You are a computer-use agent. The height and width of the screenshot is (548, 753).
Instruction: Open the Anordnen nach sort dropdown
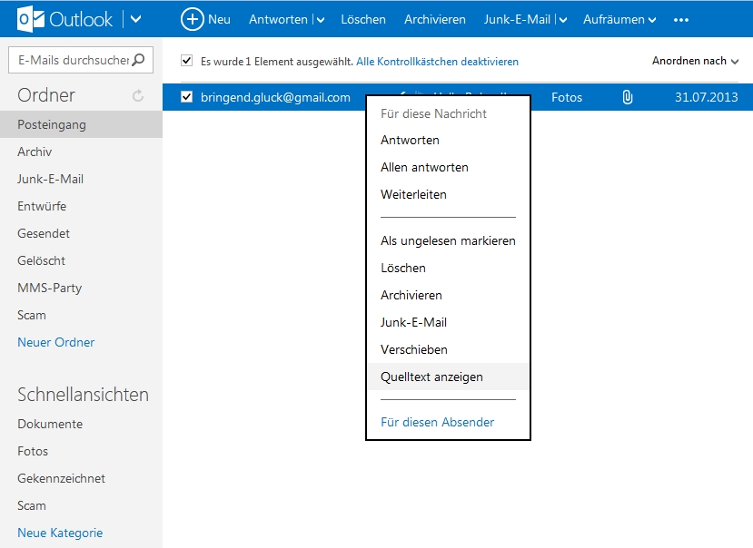[695, 61]
